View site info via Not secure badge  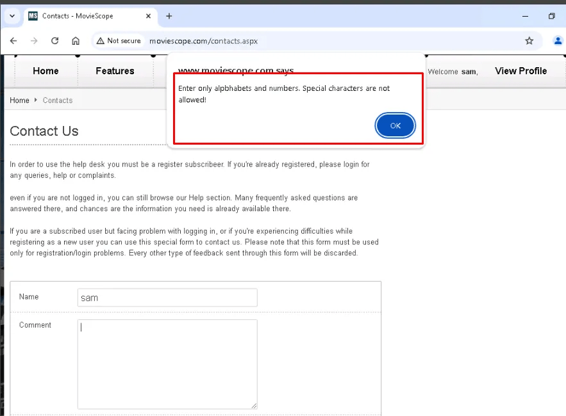[x=119, y=40]
